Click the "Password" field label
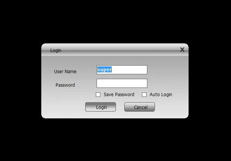 (x=65, y=85)
